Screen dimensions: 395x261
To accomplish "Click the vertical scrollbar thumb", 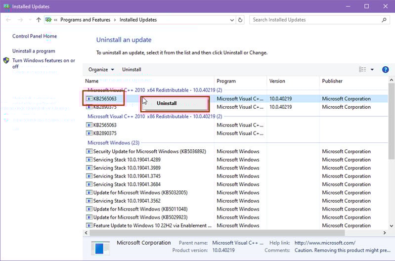I will pyautogui.click(x=391, y=121).
